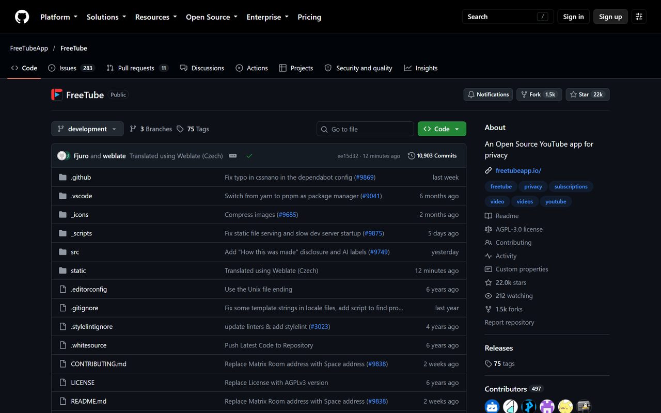
Task: Click the Go to file field
Action: click(x=365, y=129)
